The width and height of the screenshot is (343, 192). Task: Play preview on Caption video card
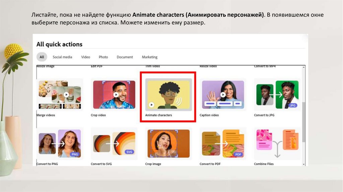coord(223,95)
